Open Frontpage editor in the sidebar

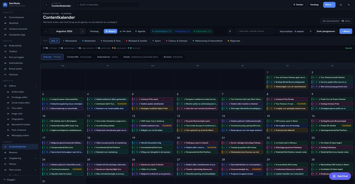pos(22,97)
